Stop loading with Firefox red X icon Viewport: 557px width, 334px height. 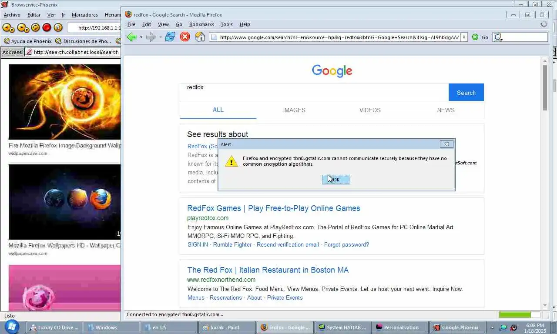pos(185,37)
